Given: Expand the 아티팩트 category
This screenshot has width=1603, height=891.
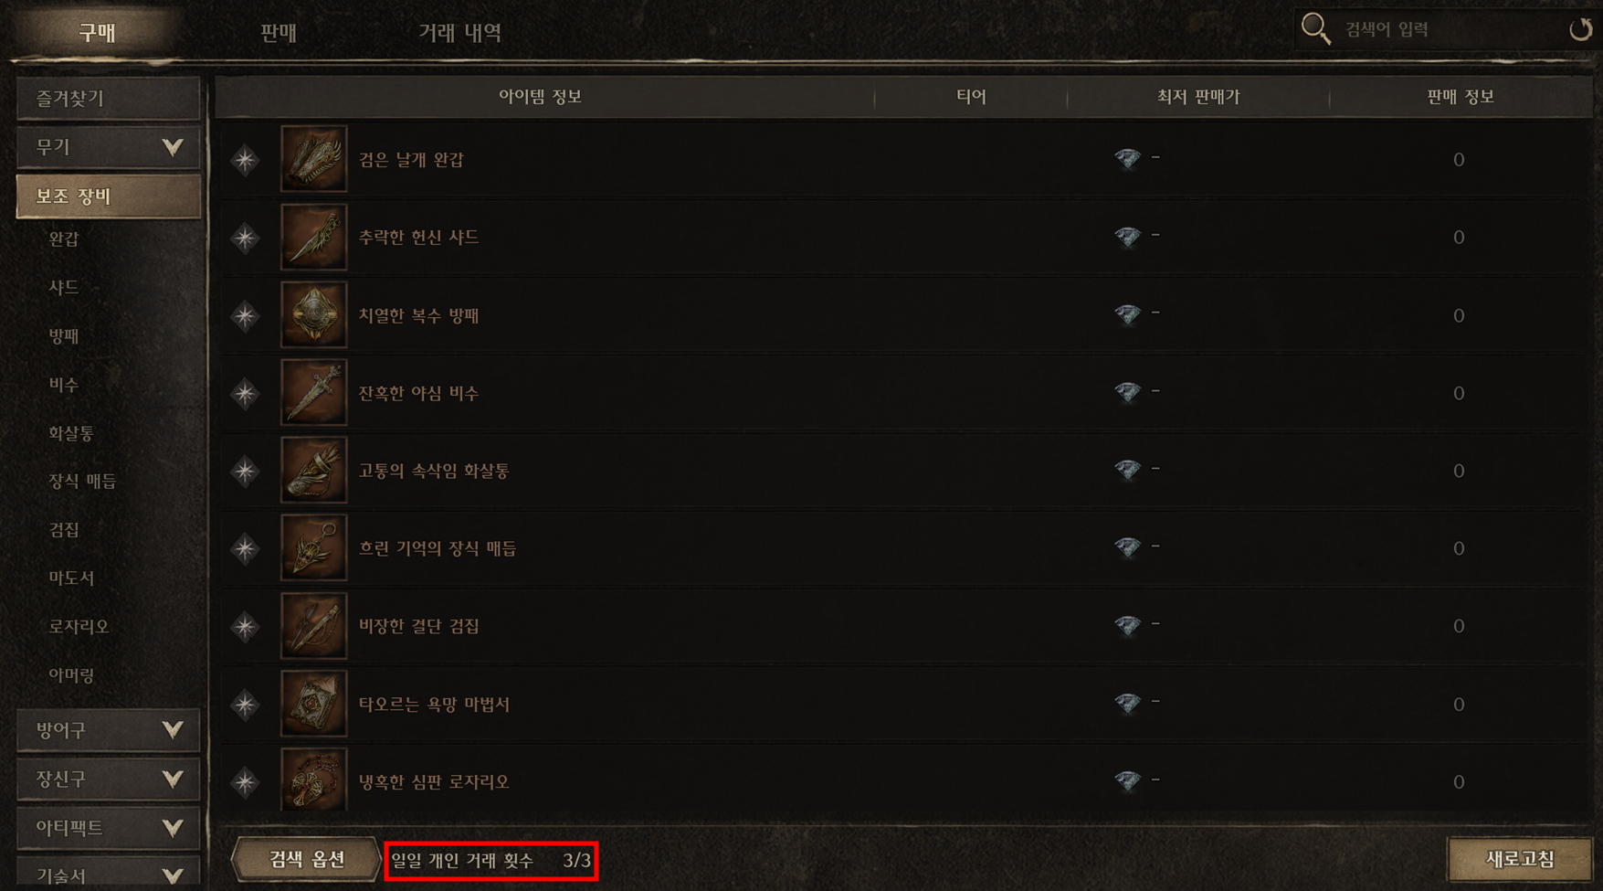Looking at the screenshot, I should point(109,828).
